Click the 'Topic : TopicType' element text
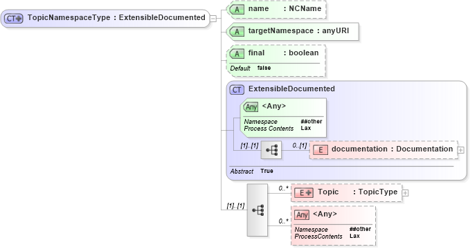This screenshot has height=249, width=470. pyautogui.click(x=358, y=192)
